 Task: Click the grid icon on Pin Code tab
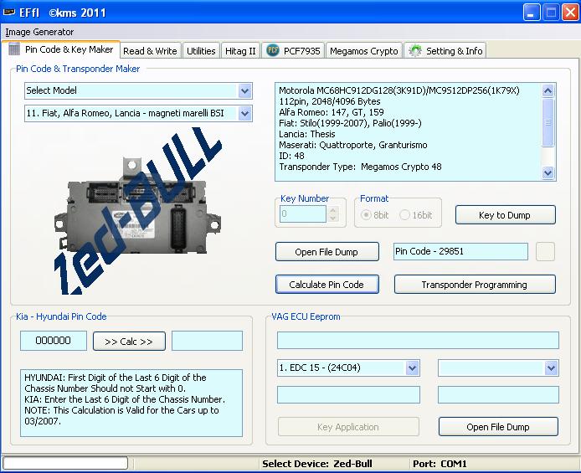14,49
